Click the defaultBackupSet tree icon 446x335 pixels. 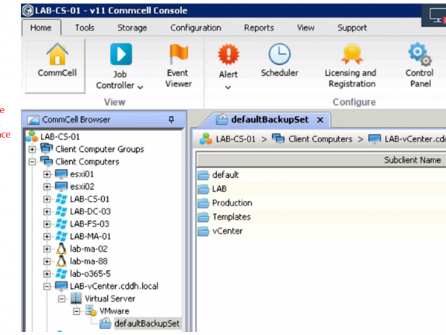[x=106, y=323]
